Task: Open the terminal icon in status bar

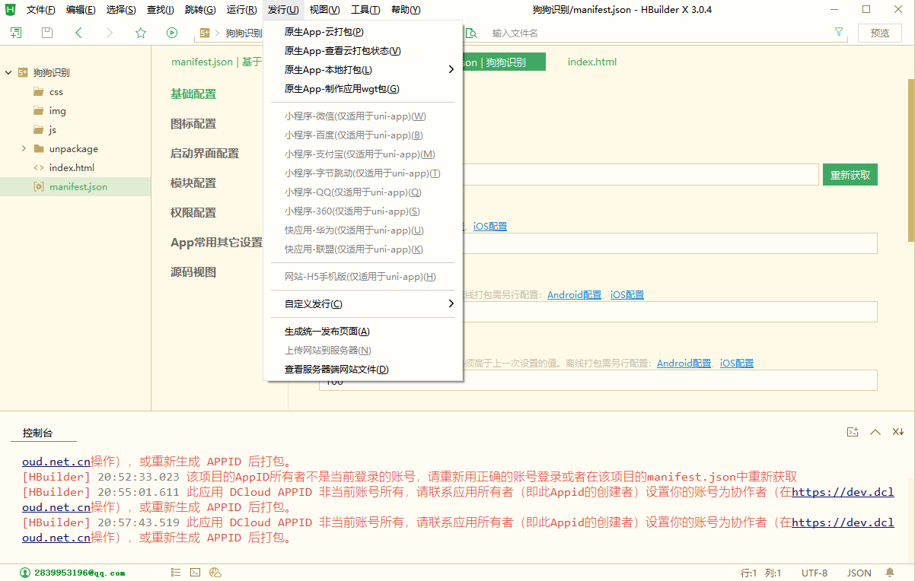Action: coord(196,573)
